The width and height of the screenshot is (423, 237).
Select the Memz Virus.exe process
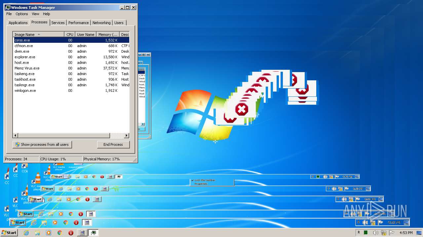tap(71, 68)
